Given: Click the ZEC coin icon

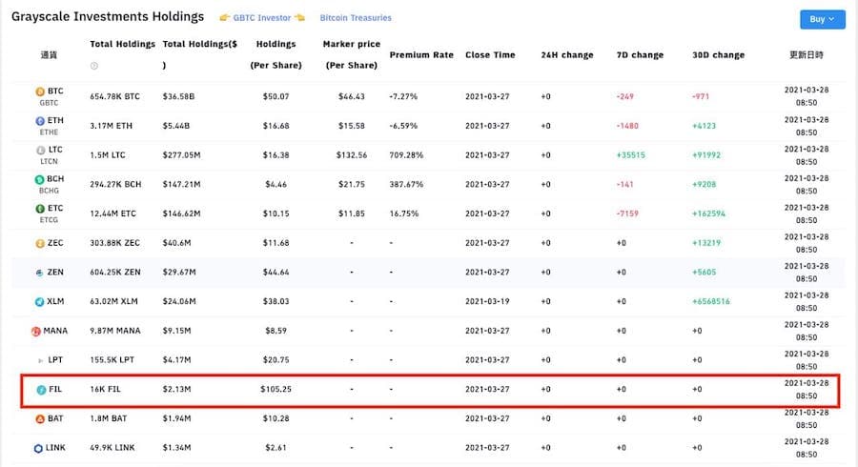Looking at the screenshot, I should [x=40, y=243].
